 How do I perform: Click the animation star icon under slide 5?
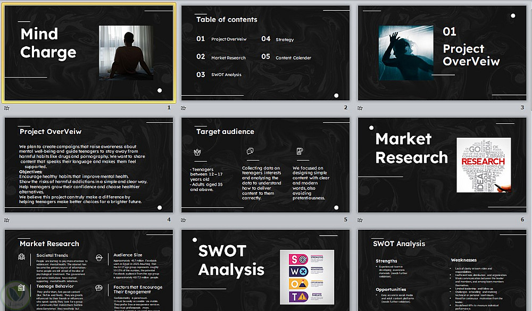point(184,220)
